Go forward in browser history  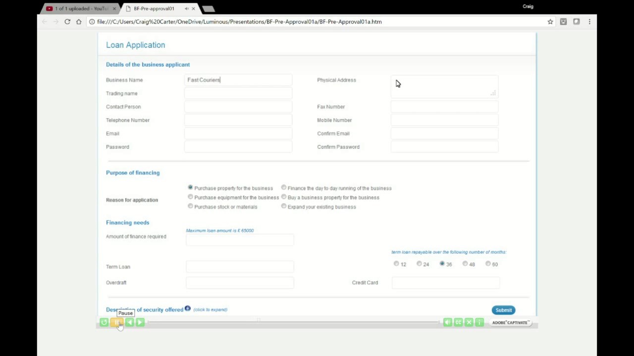point(55,22)
